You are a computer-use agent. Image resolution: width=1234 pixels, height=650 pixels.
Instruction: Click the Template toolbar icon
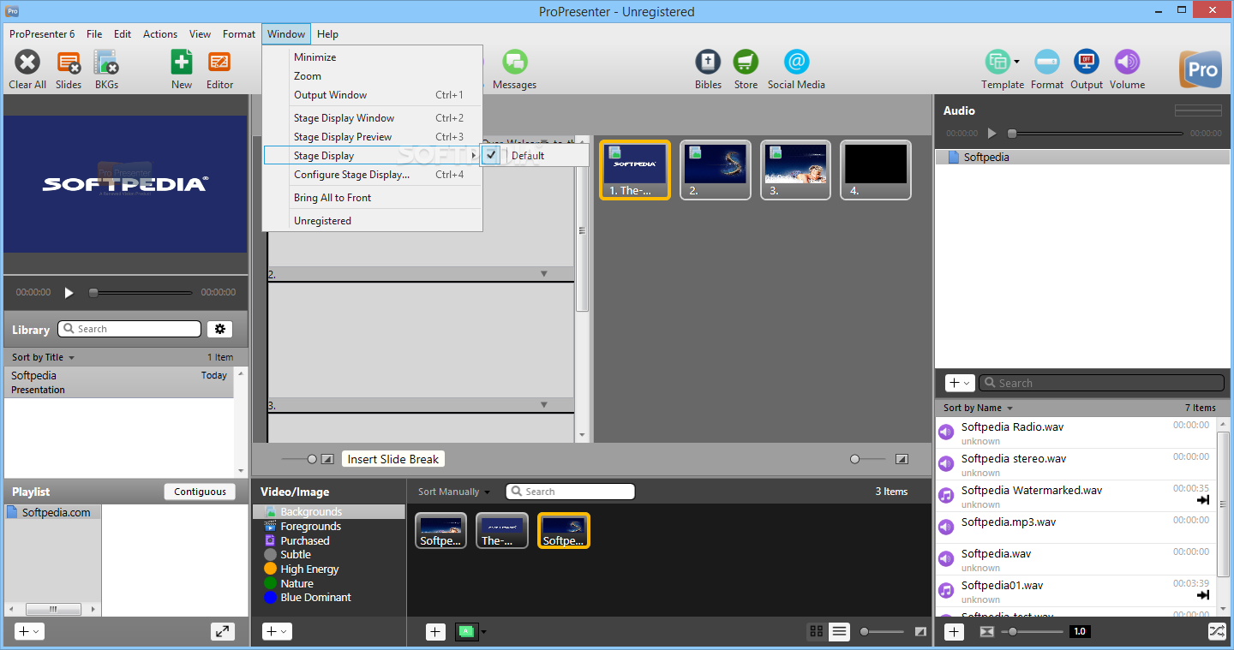pyautogui.click(x=997, y=63)
